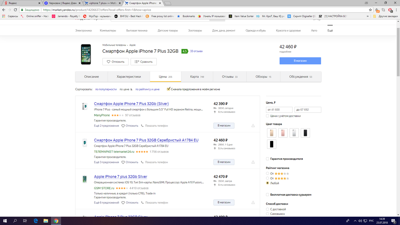Open the Apps (Сервисы) grid icon in bookmarks bar
Viewport: 400px width, 225px height.
[4, 16]
